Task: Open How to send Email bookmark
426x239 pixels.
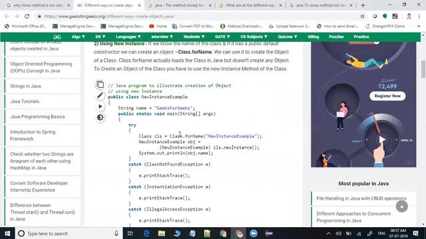Action: (x=337, y=27)
